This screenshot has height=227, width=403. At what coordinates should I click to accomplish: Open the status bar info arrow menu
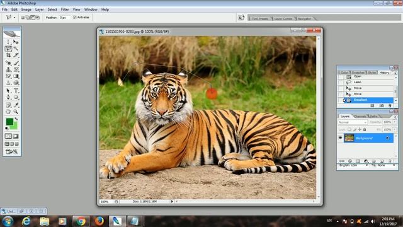point(172,202)
